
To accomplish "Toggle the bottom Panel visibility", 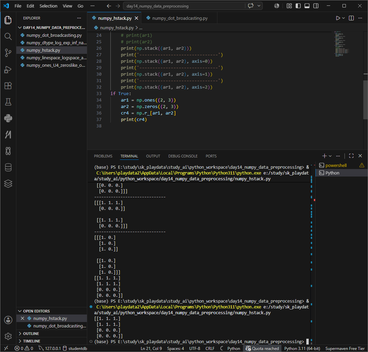I will point(307,6).
